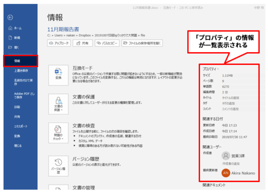The width and height of the screenshot is (268, 193).
Task: Select 開く in the left sidebar
Action: 16,48
